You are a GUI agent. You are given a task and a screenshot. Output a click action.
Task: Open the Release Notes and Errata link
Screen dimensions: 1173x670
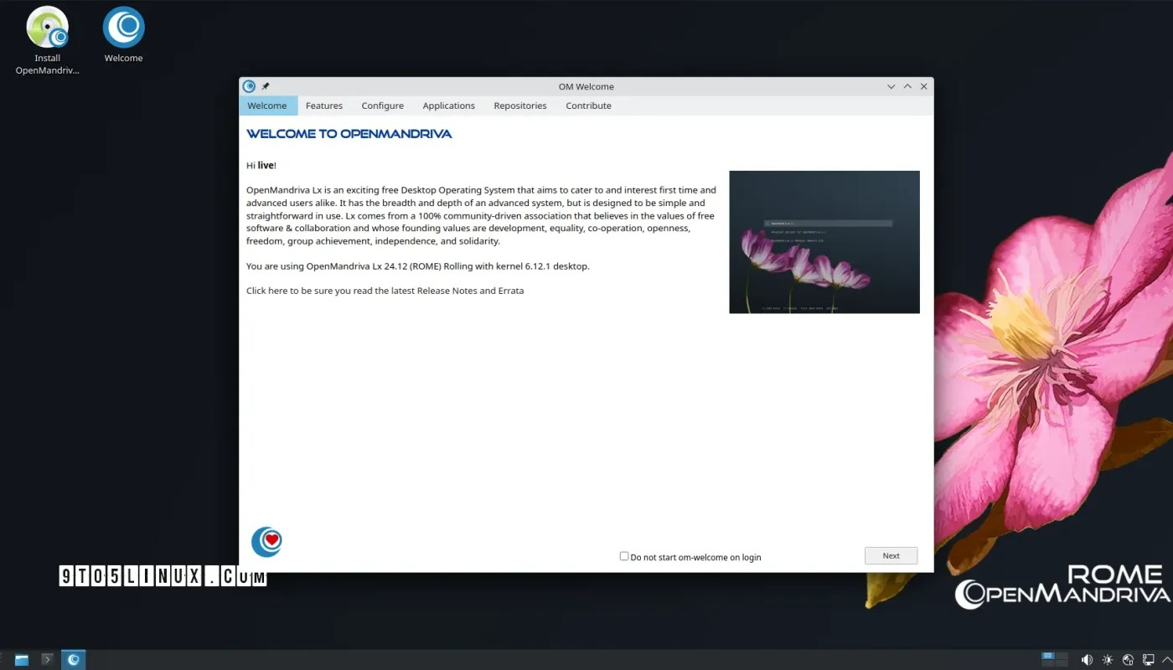coord(385,291)
